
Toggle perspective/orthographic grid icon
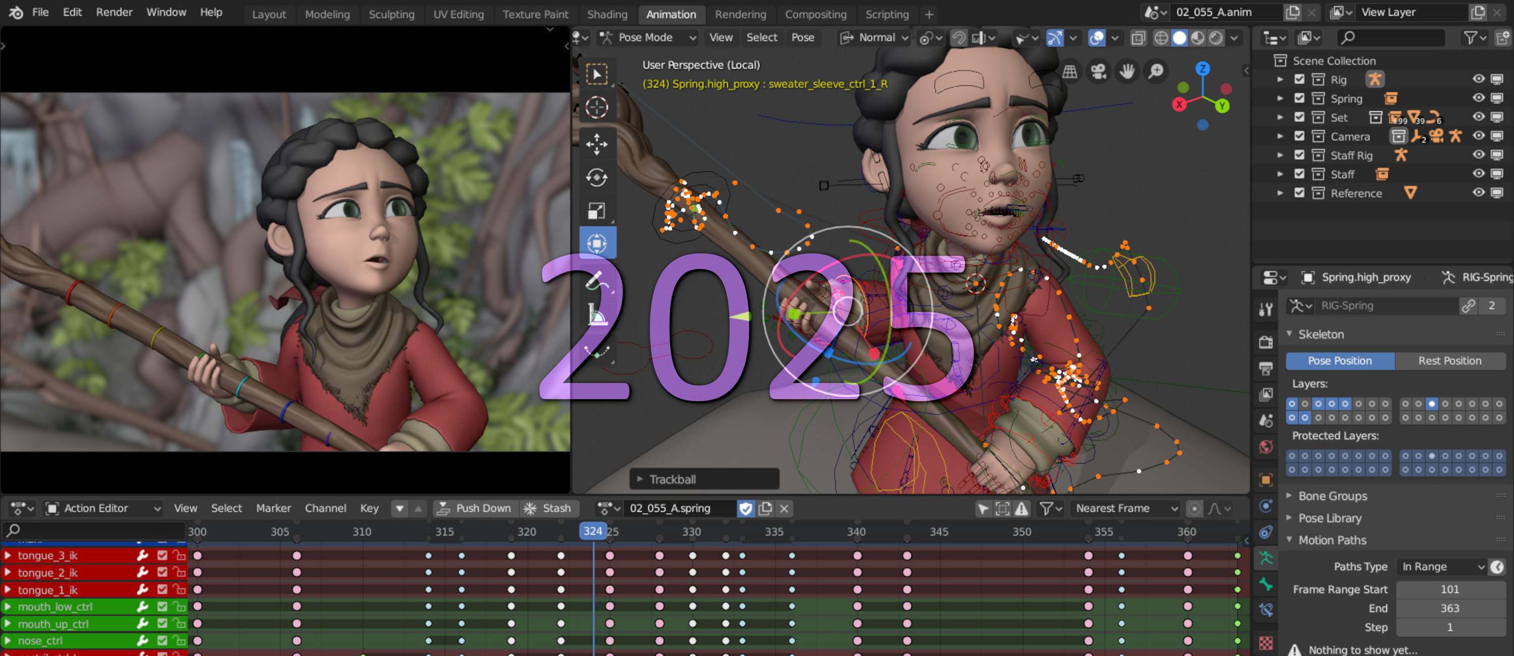tap(1070, 72)
